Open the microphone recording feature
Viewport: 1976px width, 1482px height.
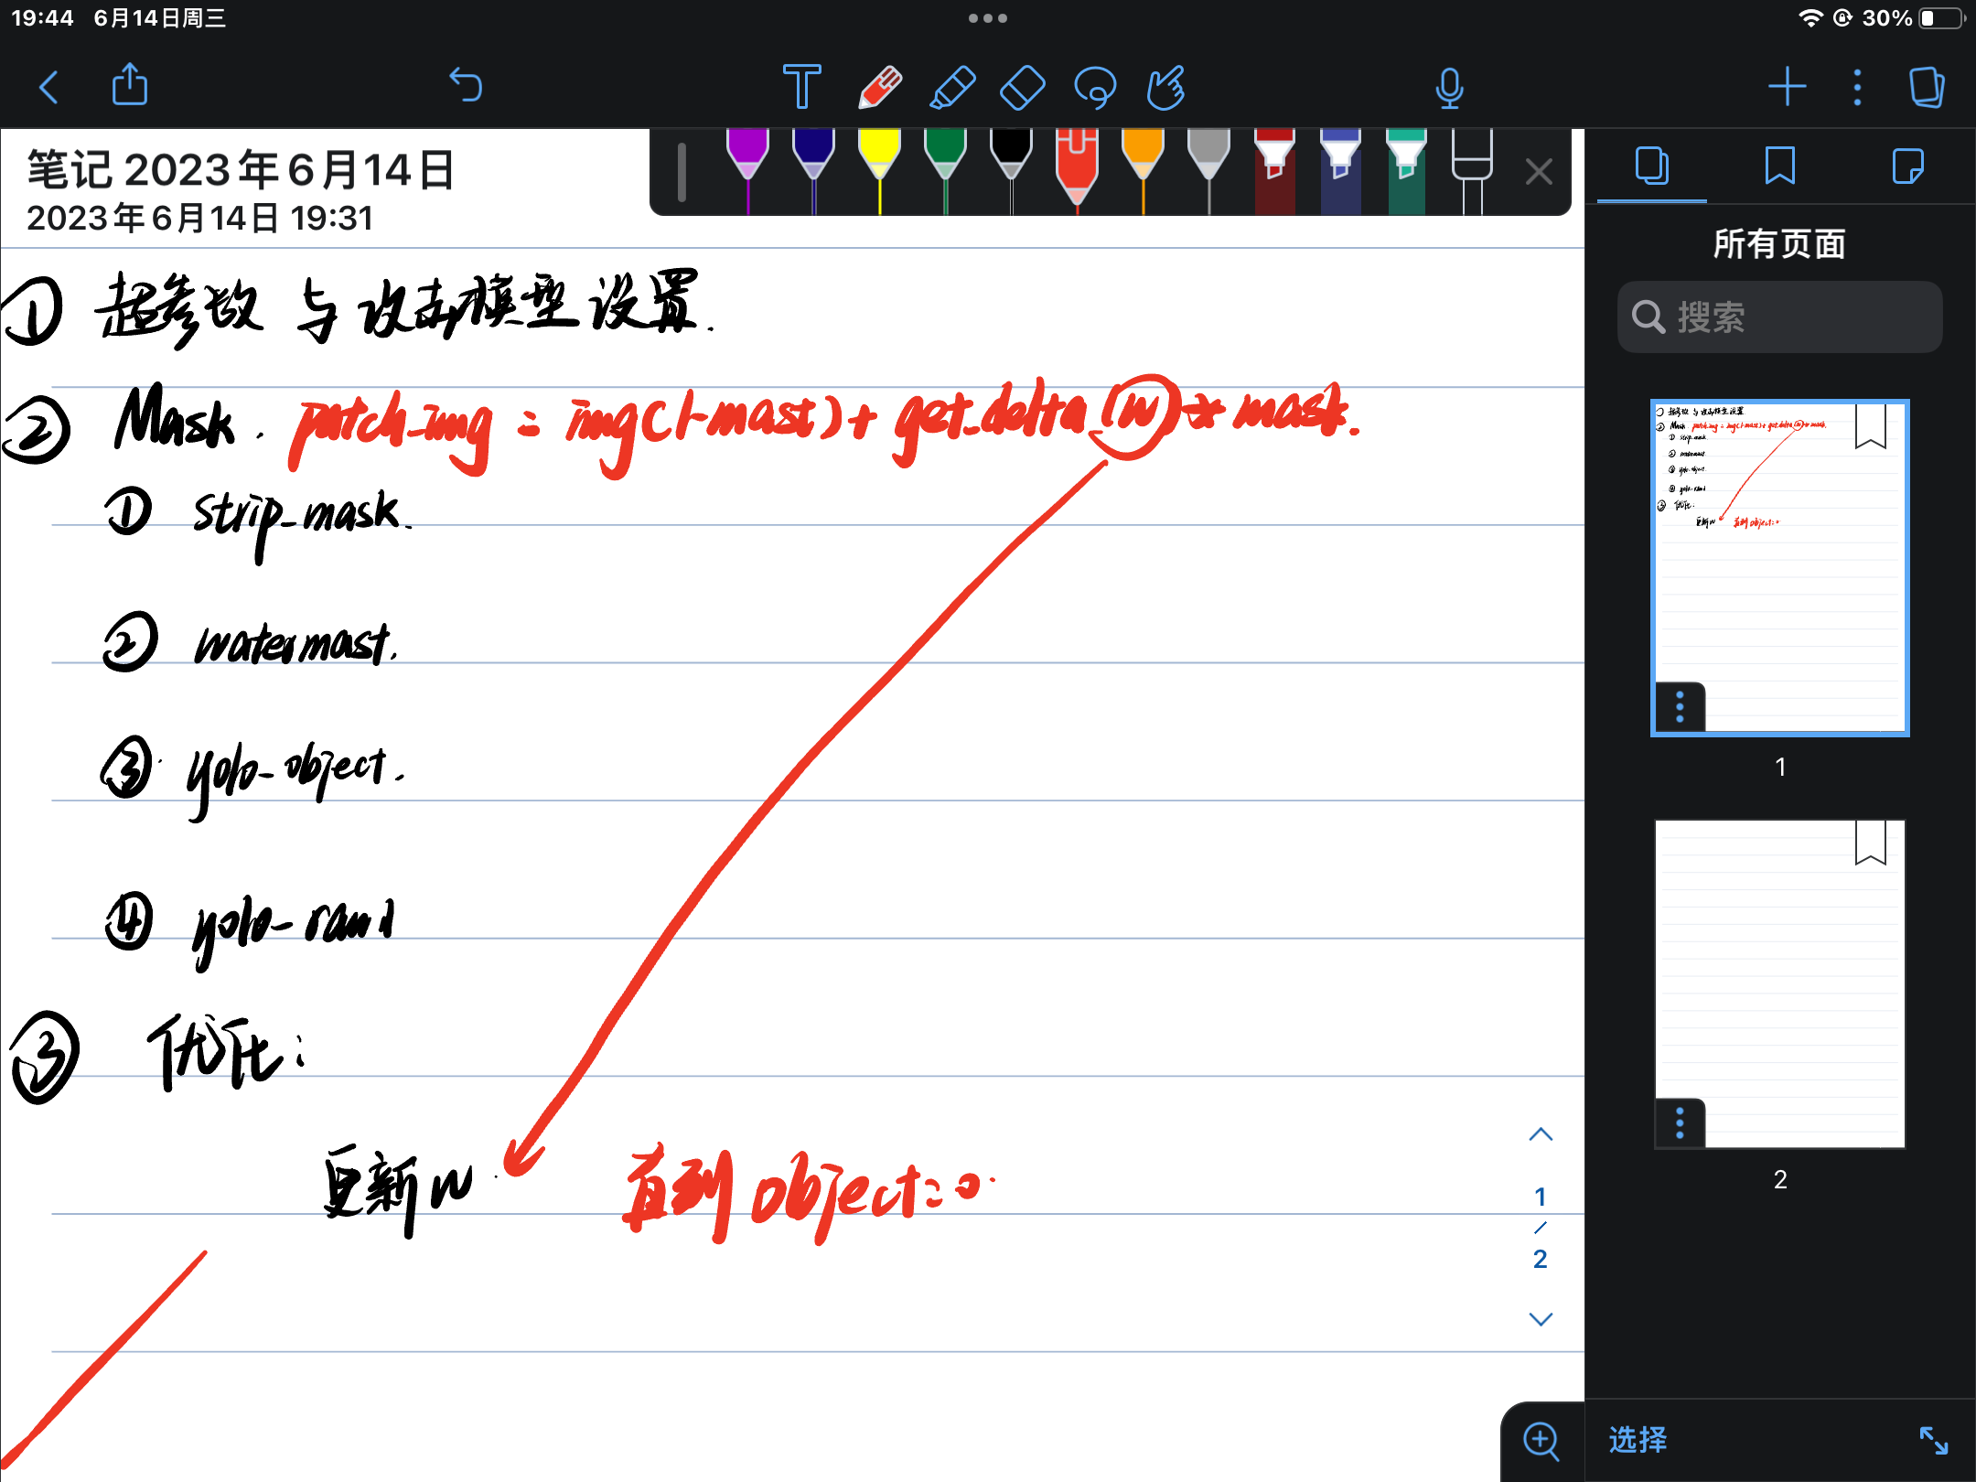click(1451, 88)
